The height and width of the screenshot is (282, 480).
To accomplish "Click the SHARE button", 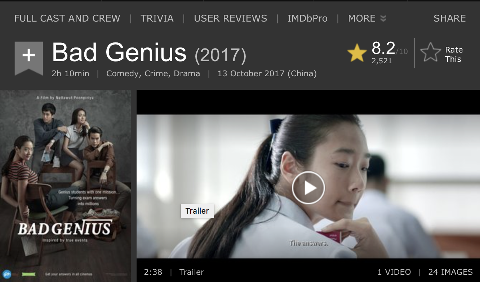I will click(x=450, y=18).
